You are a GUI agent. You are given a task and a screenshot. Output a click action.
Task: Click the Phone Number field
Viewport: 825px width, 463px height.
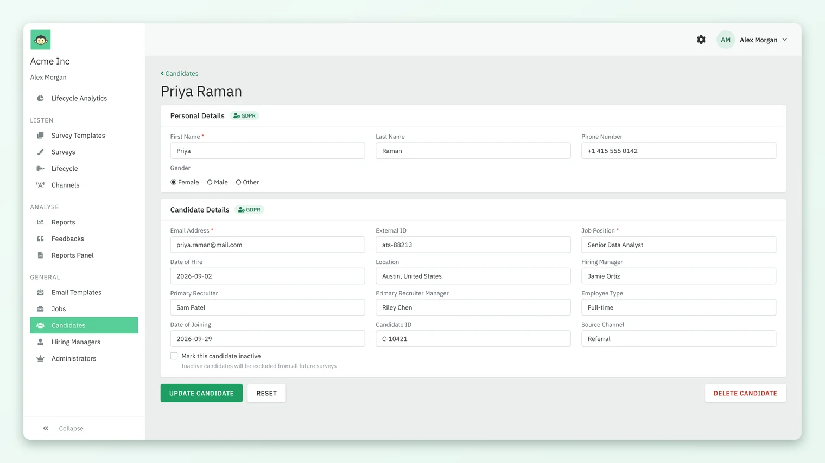click(x=678, y=151)
